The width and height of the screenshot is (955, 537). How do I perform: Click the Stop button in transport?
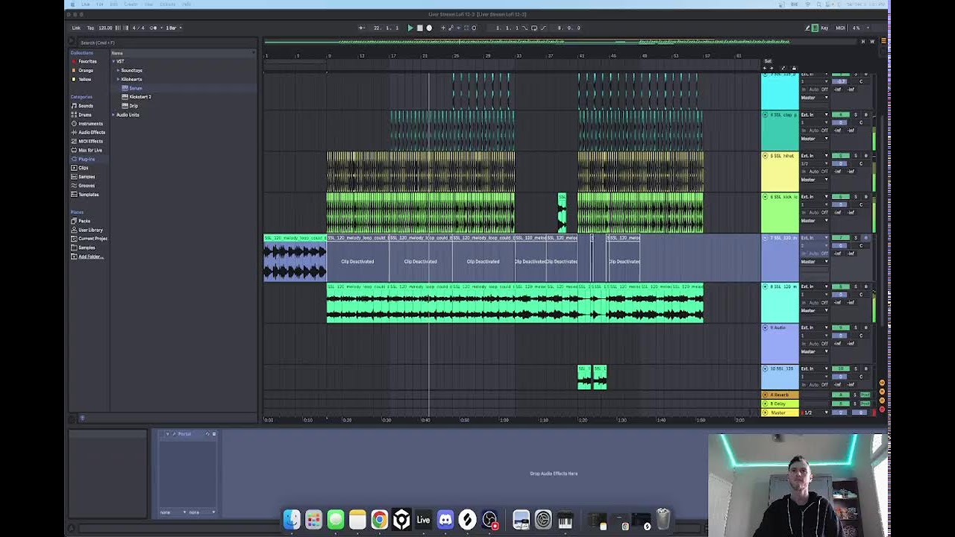pos(419,28)
